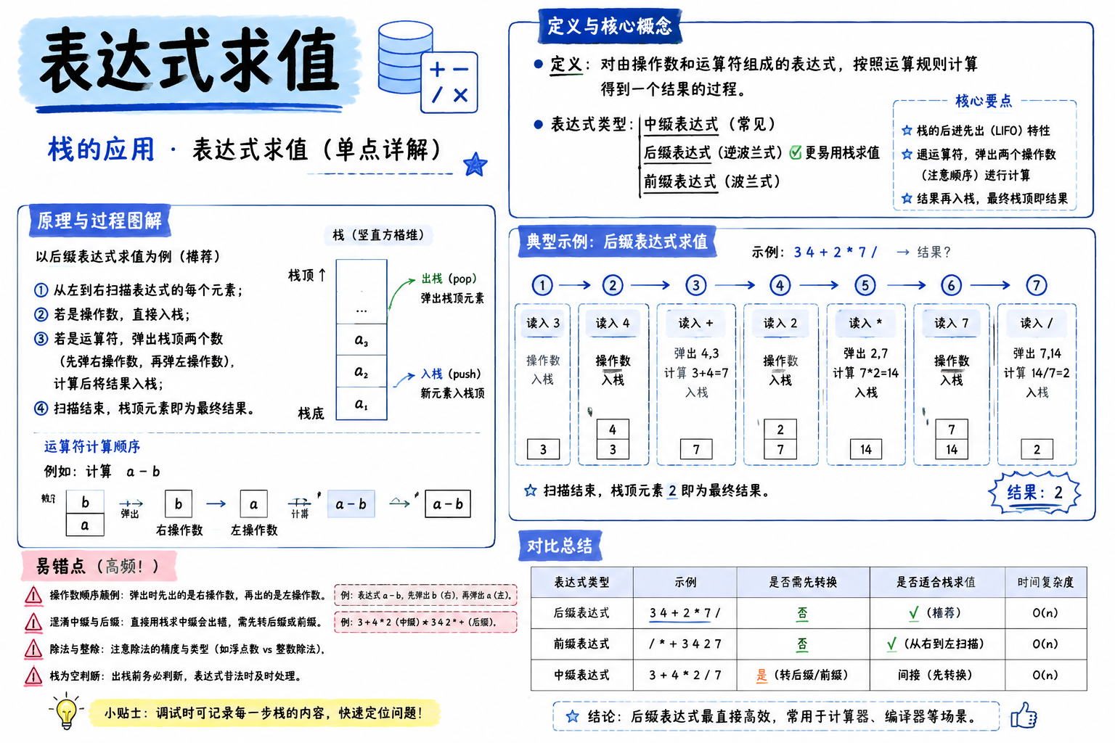Click the pink example box starting 例：3+4*2
The width and height of the screenshot is (1115, 743).
[x=425, y=622]
